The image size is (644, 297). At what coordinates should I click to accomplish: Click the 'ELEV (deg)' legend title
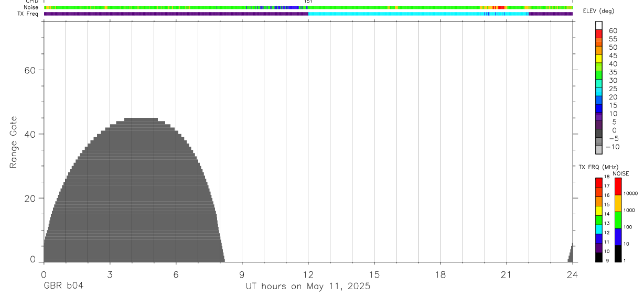pos(598,11)
